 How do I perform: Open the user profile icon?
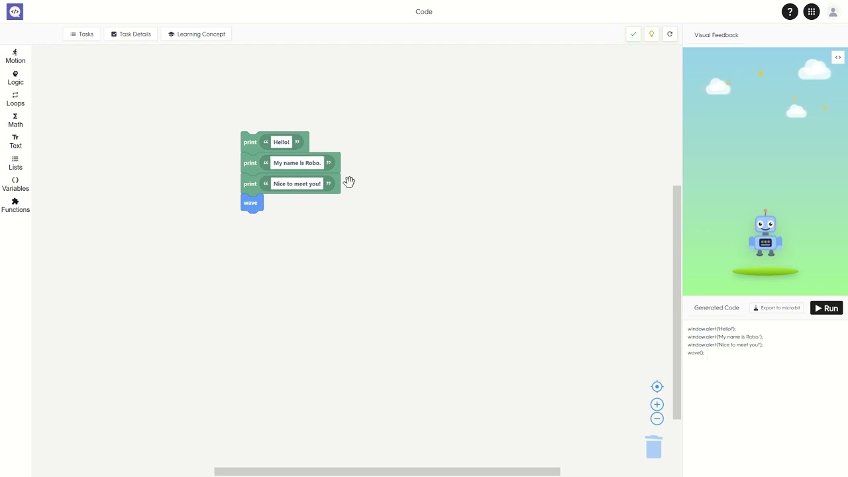coord(833,11)
